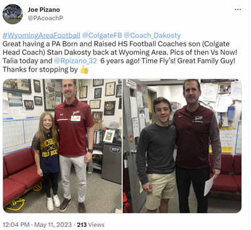Click the tweet body text
251x230 pixels.
pos(119,56)
